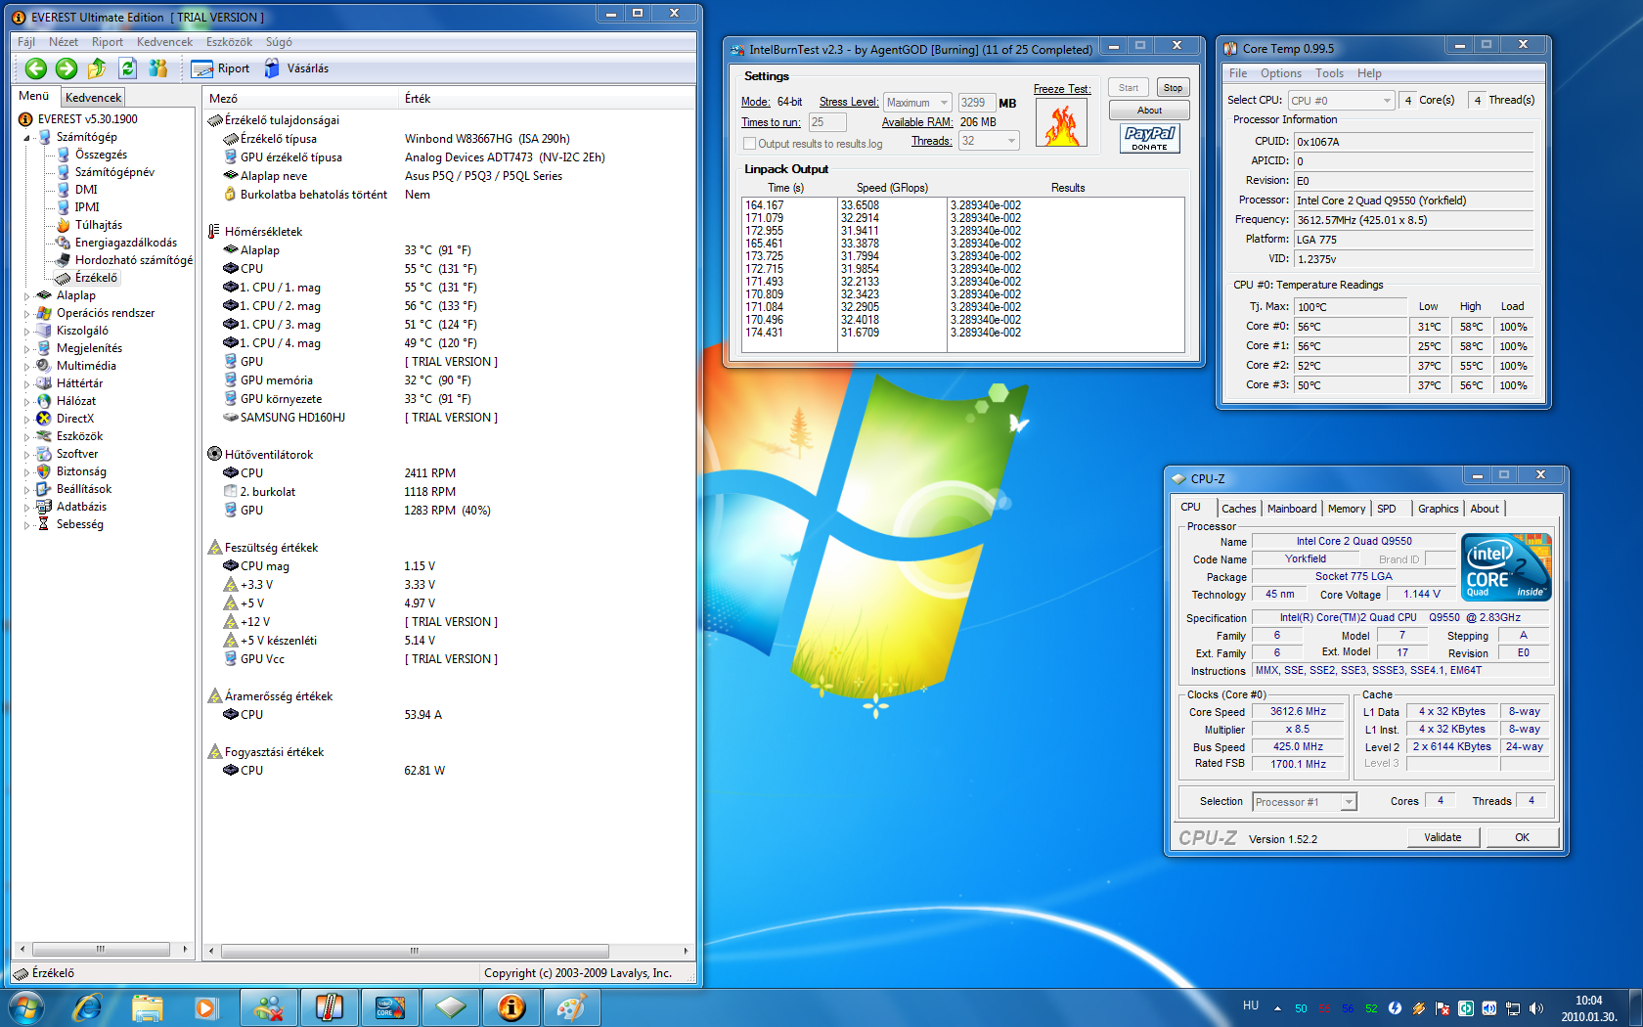Open the Options menu in Core Temp

click(x=1280, y=73)
